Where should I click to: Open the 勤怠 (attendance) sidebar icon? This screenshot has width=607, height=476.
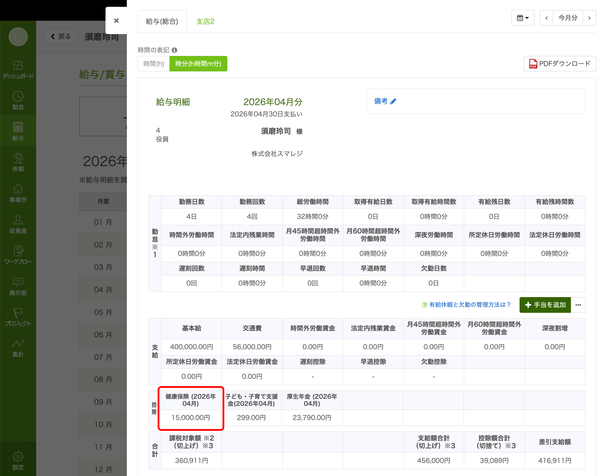[18, 101]
